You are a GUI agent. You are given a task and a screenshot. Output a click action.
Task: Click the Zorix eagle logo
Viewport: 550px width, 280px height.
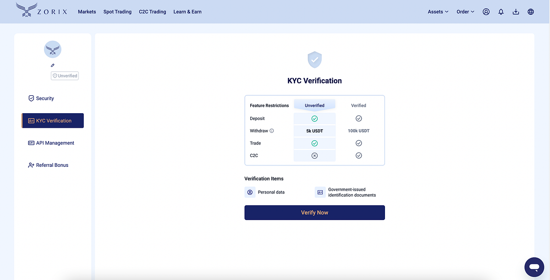coord(25,9)
